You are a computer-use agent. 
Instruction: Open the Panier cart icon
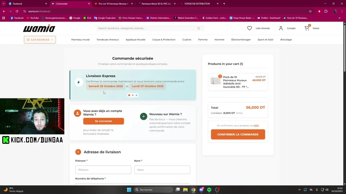pos(307,28)
